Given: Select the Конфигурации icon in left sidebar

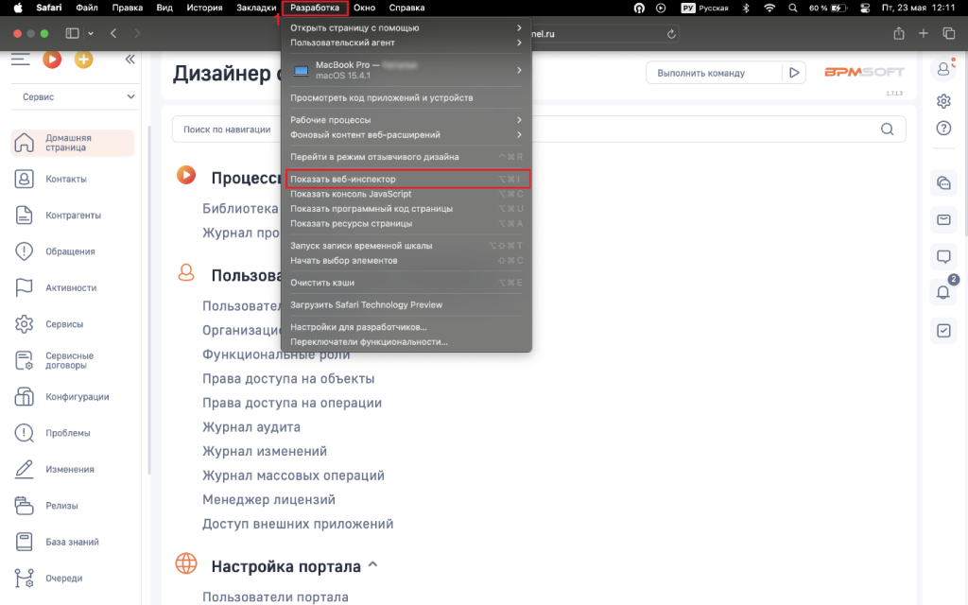Looking at the screenshot, I should click(x=25, y=397).
